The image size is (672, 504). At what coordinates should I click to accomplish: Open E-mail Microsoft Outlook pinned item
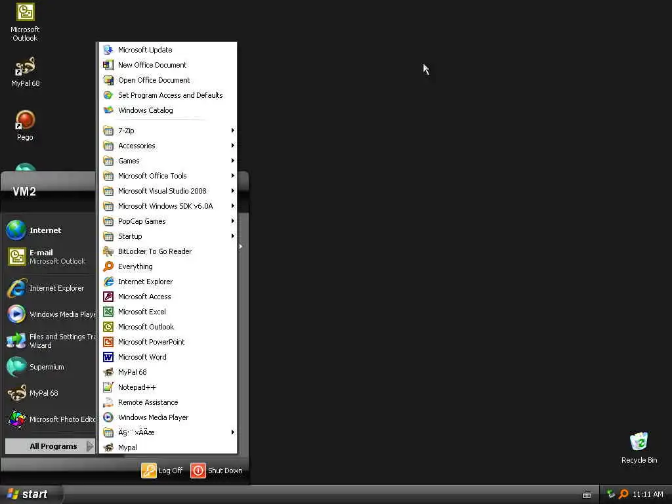[49, 257]
